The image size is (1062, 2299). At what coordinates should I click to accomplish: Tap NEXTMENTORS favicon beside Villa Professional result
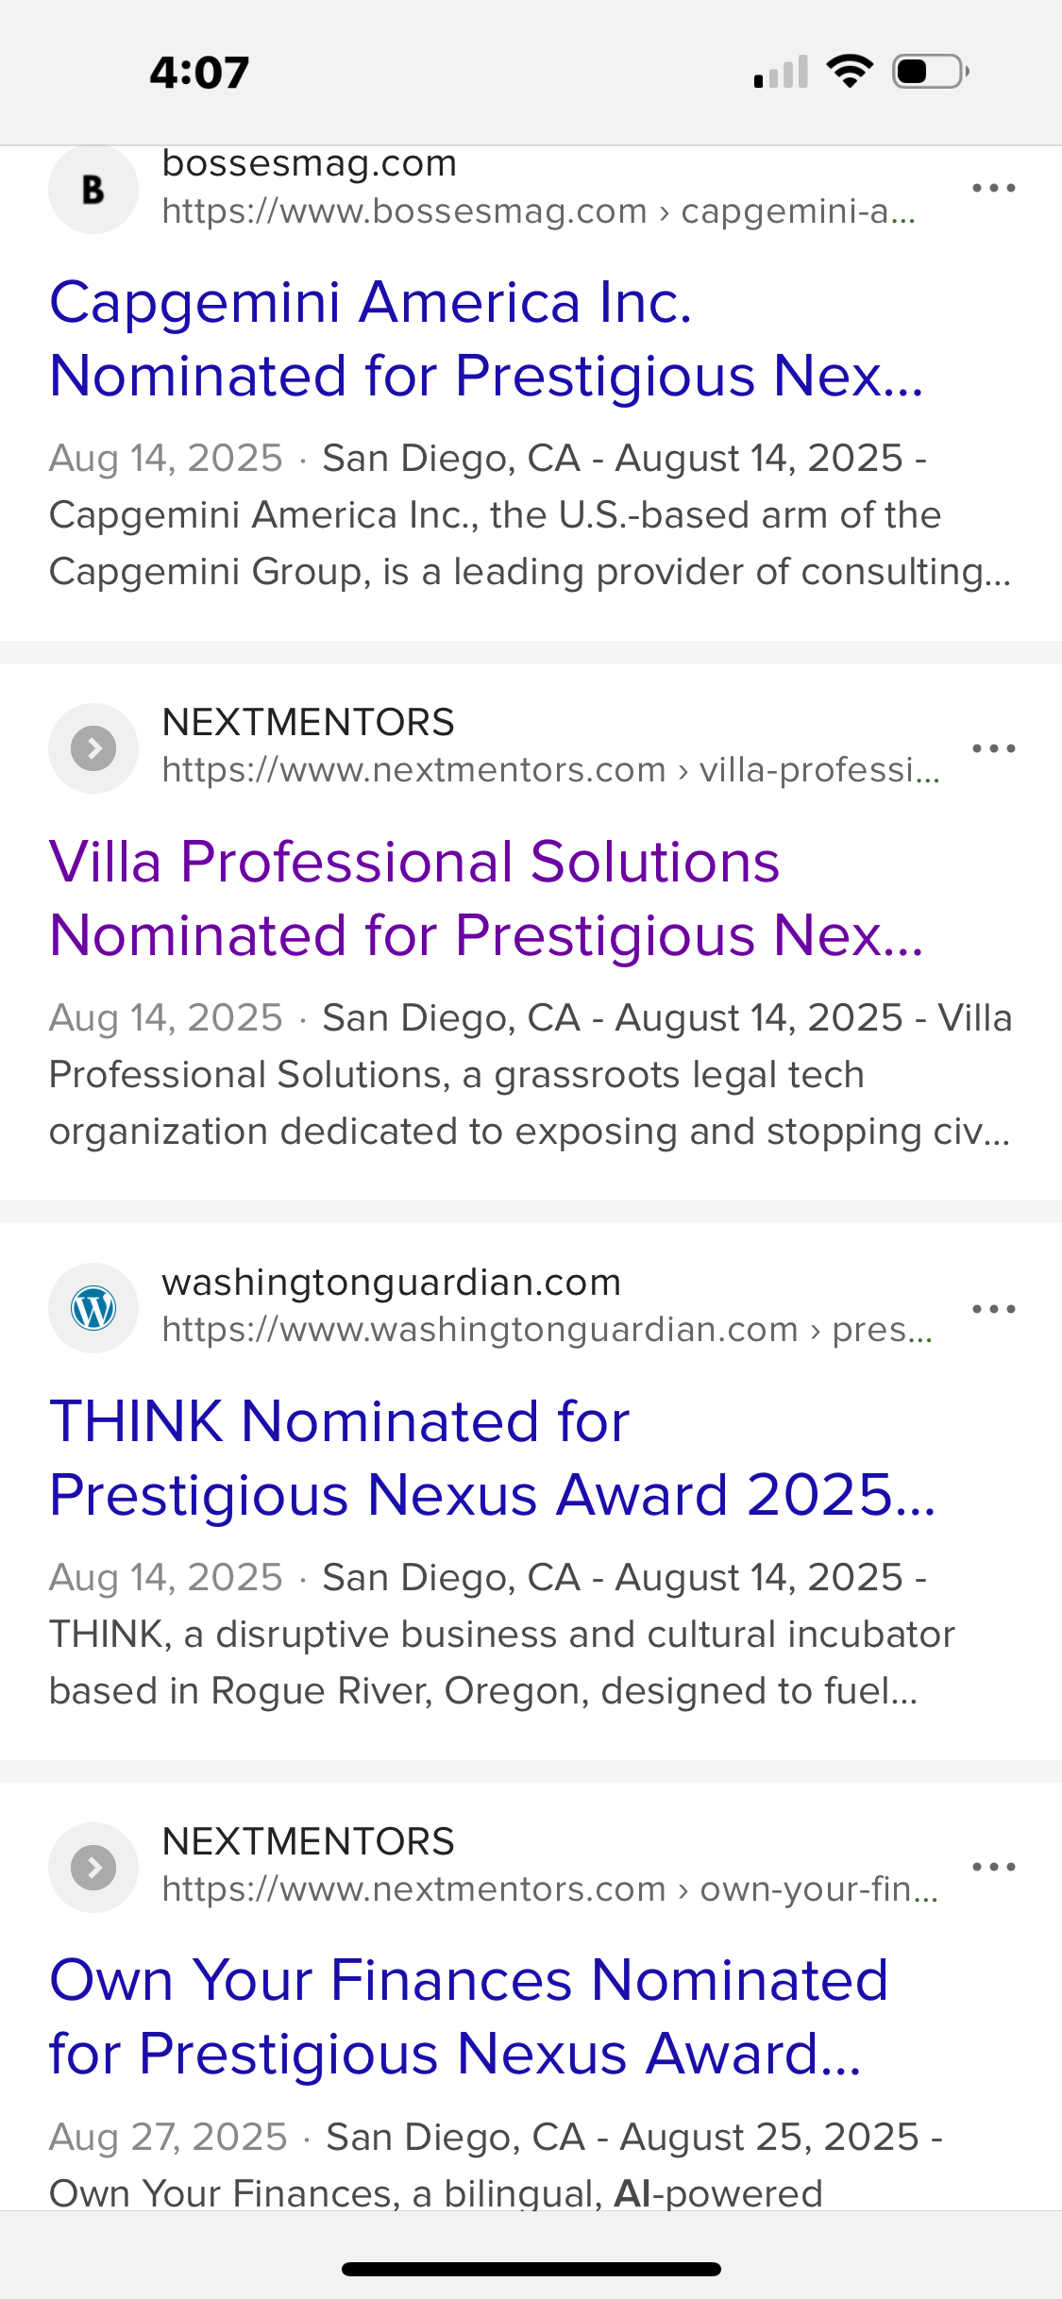click(93, 748)
